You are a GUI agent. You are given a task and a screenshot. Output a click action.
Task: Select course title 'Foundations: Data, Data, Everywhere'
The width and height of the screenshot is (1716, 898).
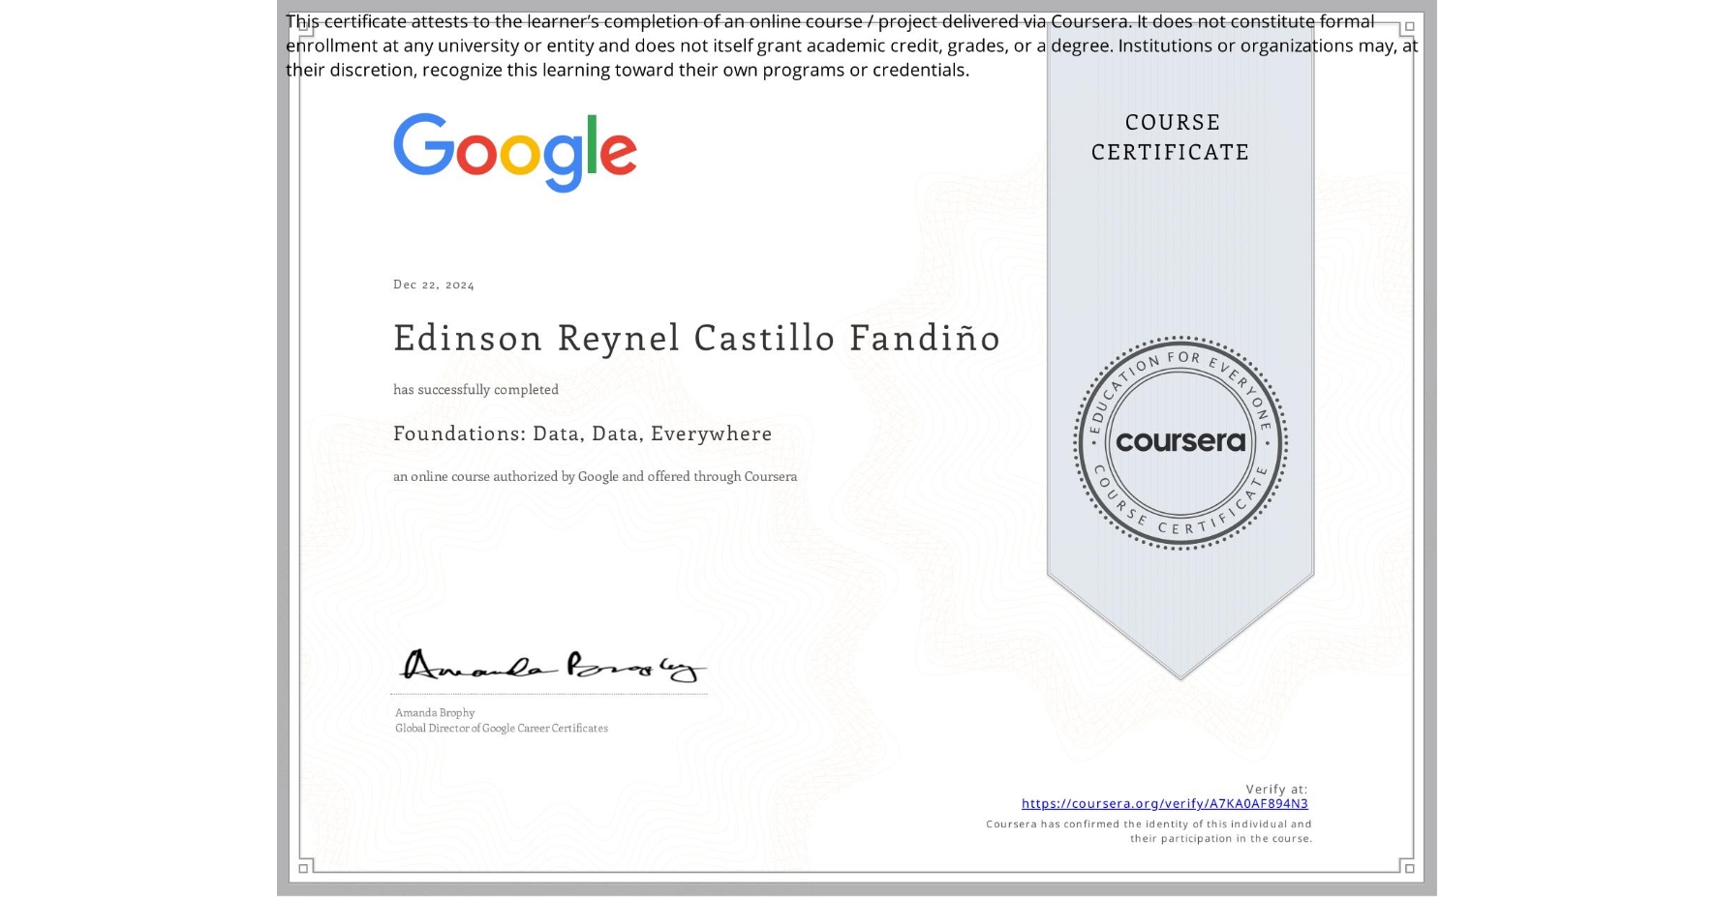tap(582, 434)
